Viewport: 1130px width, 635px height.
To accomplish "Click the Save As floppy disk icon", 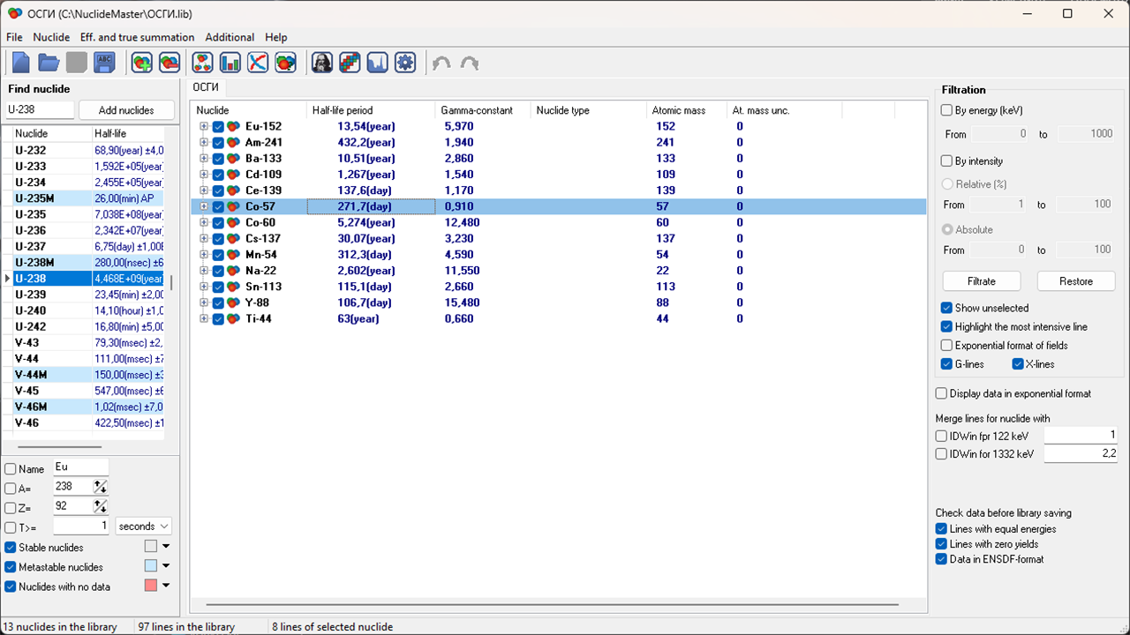I will click(x=105, y=63).
